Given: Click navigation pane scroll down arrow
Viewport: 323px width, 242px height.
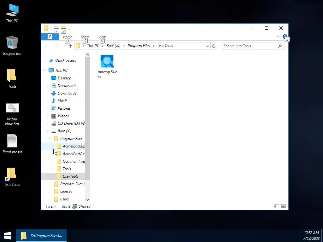Looking at the screenshot, I should tap(88, 200).
